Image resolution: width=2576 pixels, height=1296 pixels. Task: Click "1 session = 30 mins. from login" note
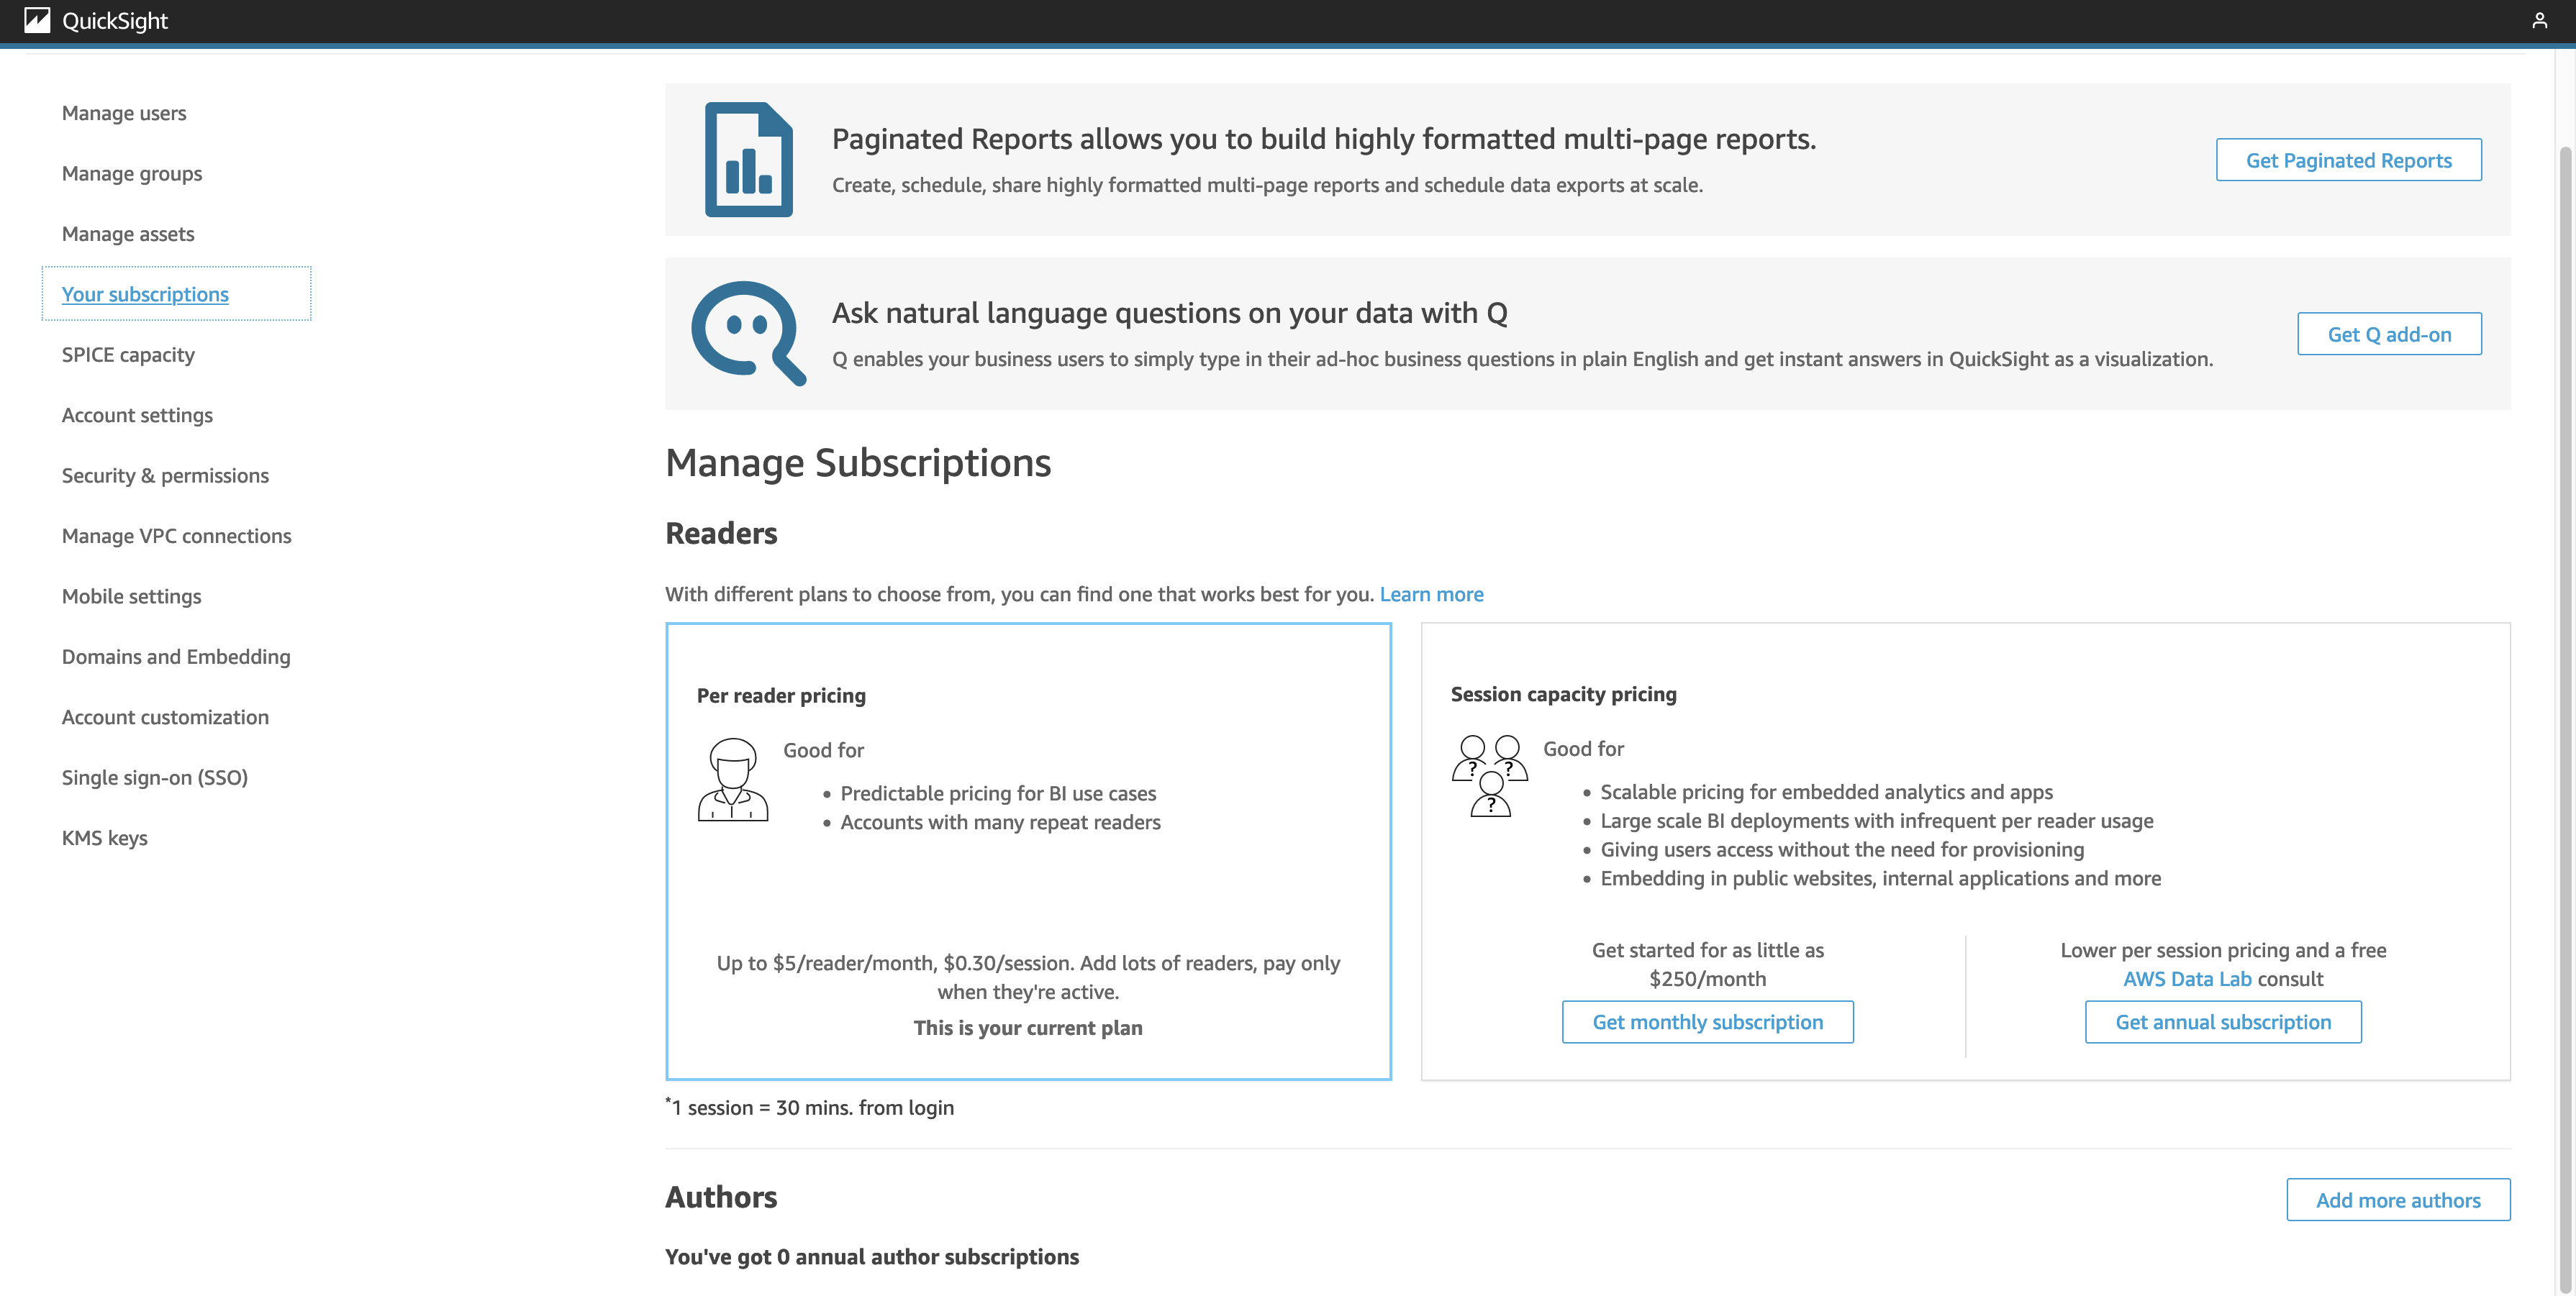coord(810,1107)
